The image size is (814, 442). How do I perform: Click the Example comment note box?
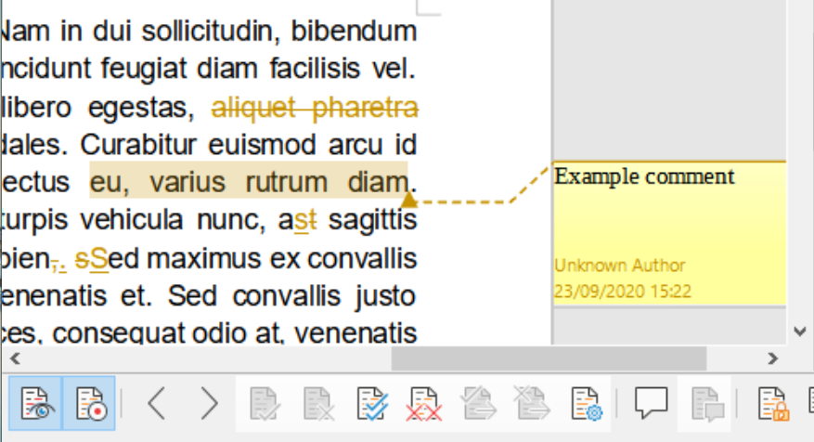pyautogui.click(x=668, y=232)
